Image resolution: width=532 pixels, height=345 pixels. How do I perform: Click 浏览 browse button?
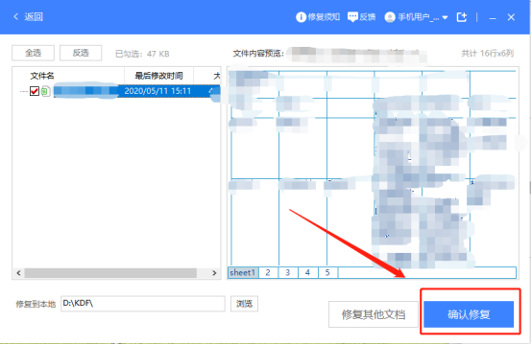click(244, 304)
